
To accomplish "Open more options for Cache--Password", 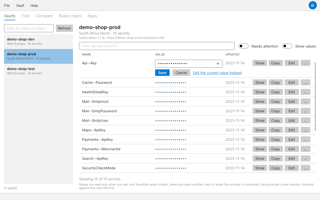I will click(x=305, y=82).
